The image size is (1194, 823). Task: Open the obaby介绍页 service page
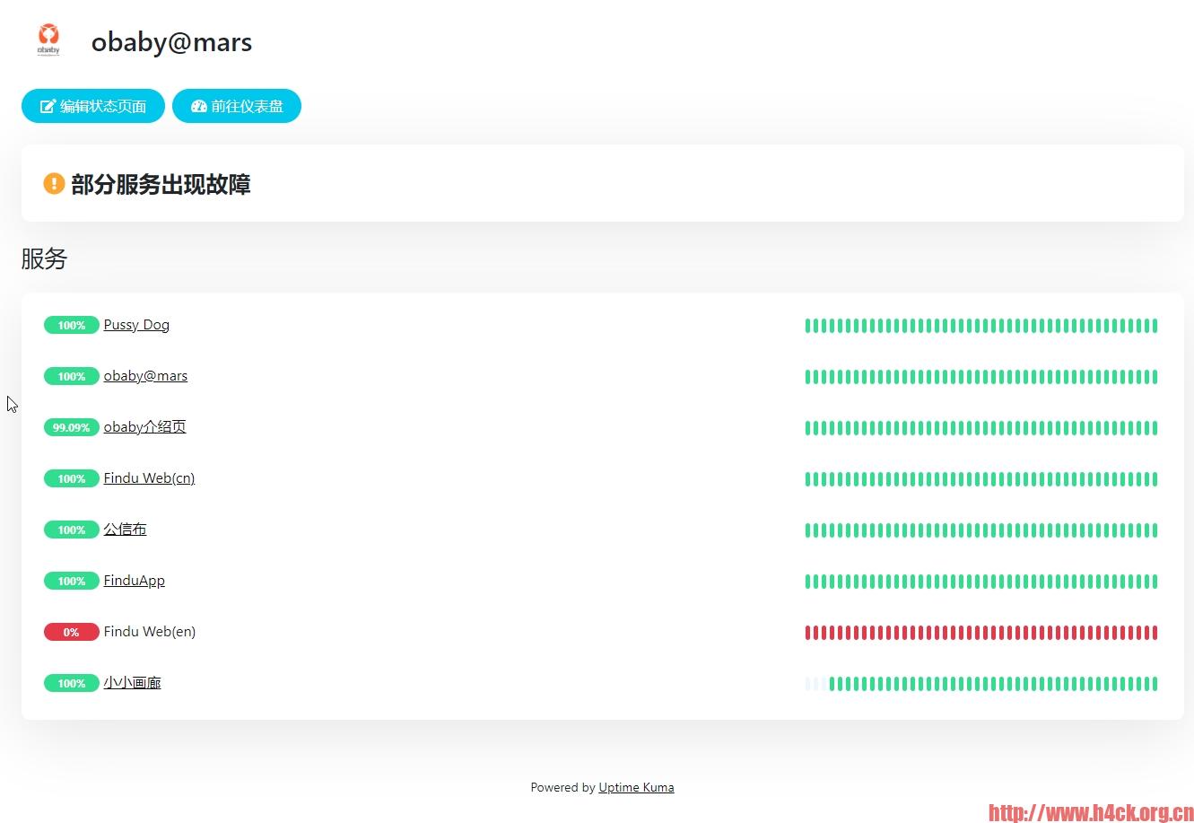[x=144, y=426]
